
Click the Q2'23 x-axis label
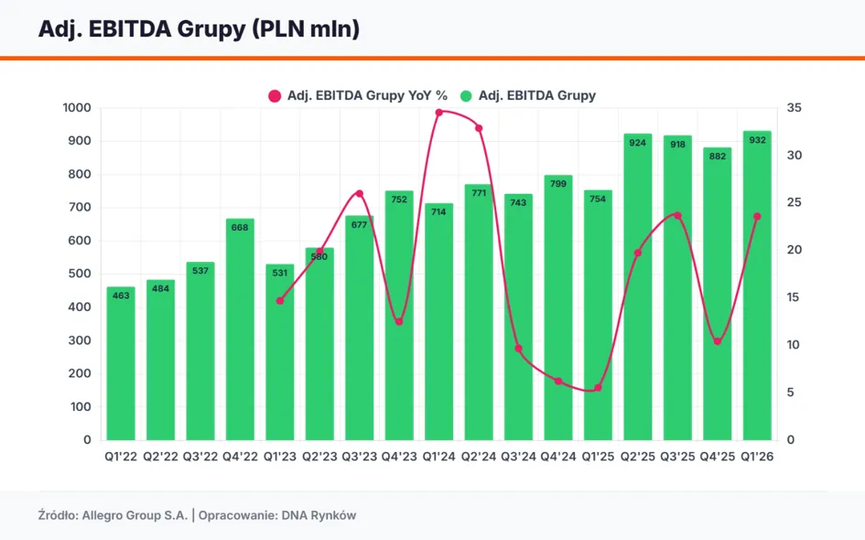319,457
